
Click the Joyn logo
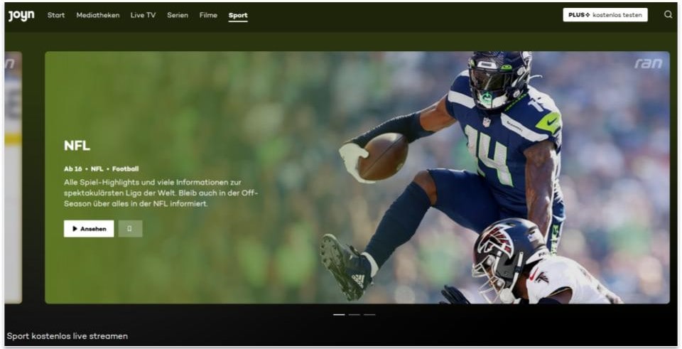(x=21, y=16)
